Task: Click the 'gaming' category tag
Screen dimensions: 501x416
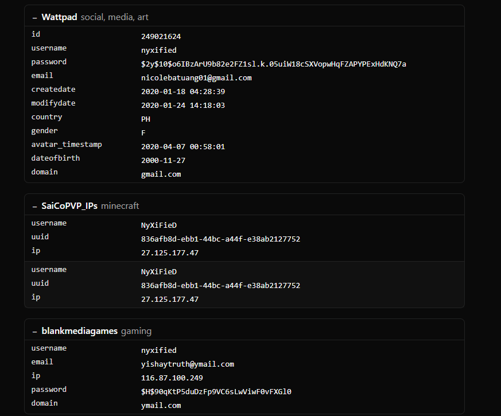Action: pyautogui.click(x=136, y=331)
